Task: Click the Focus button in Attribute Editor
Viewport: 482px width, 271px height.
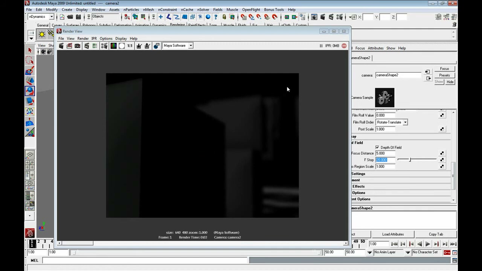Action: [444, 69]
